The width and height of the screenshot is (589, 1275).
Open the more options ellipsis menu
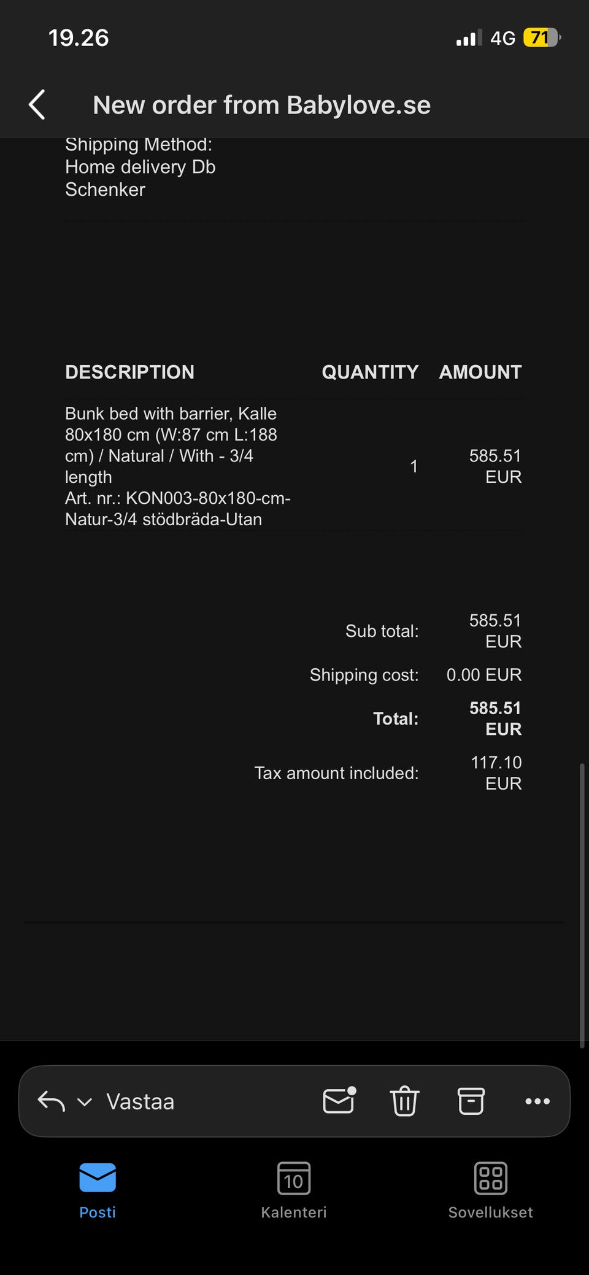point(537,1101)
